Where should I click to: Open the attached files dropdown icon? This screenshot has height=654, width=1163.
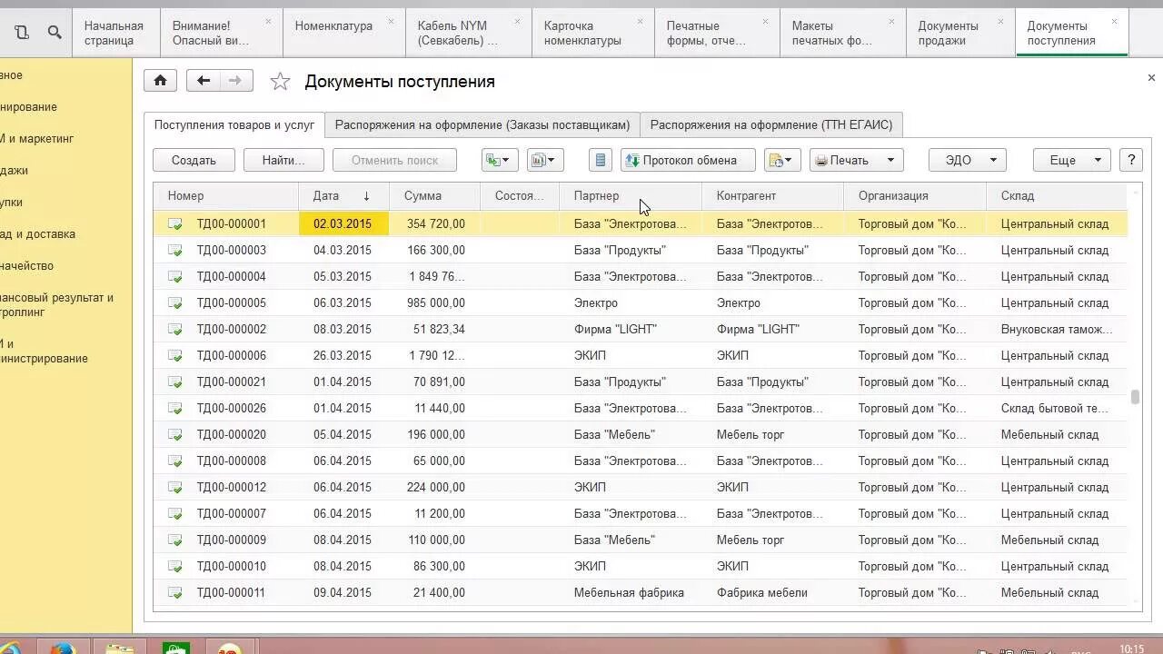tap(781, 160)
